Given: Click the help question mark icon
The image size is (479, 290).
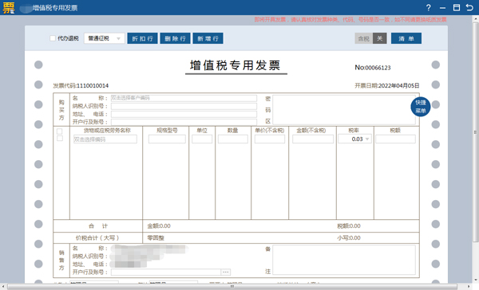Looking at the screenshot, I should pos(428,8).
